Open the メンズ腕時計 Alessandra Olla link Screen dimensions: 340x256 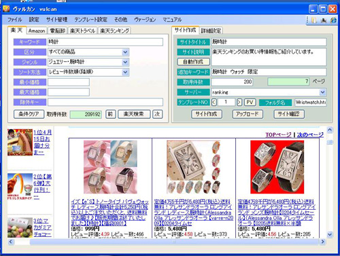pyautogui.click(x=277, y=213)
